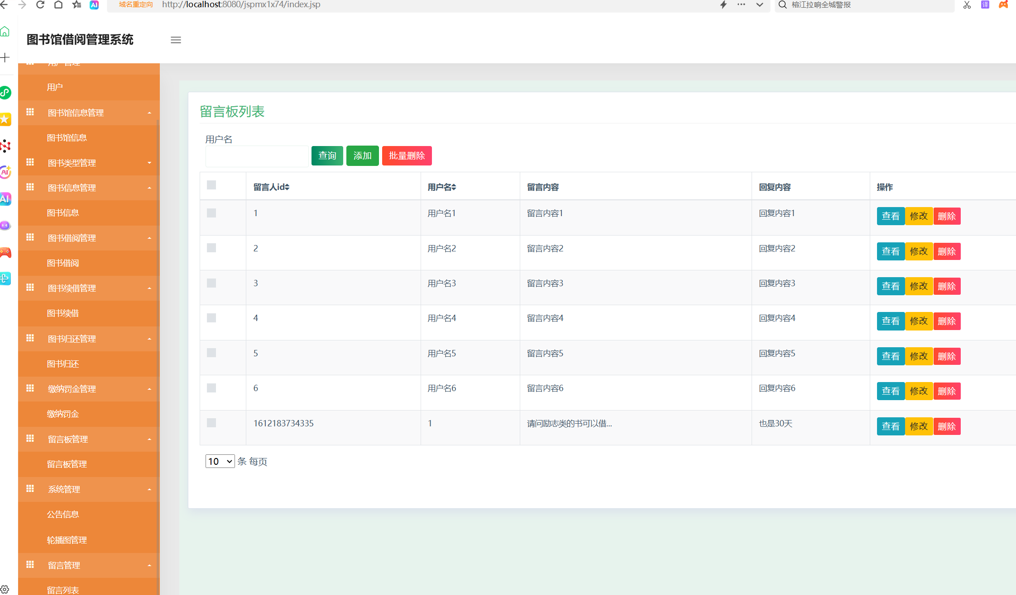1016x595 pixels.
Task: Click the scissors screenshot icon in browser toolbar
Action: coord(967,5)
